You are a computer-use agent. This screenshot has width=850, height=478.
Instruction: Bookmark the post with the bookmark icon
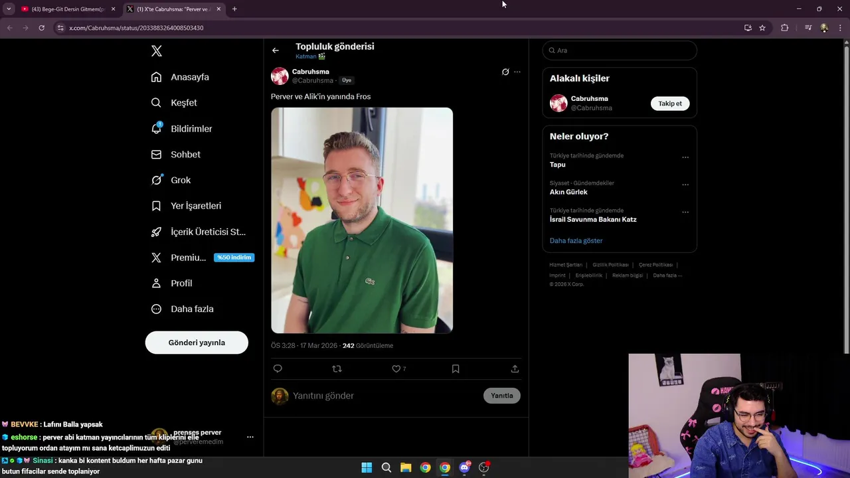456,369
